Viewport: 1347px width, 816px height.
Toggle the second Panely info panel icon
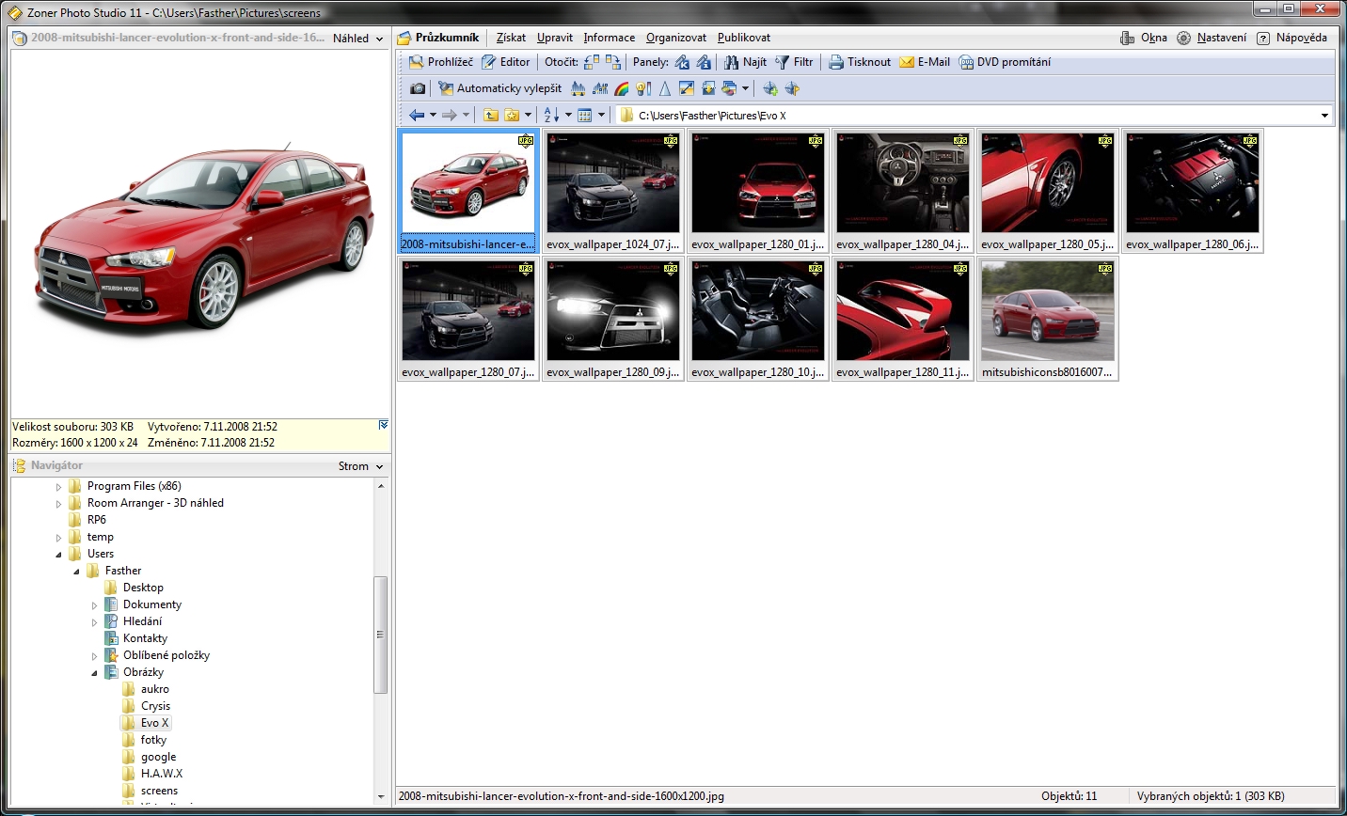pos(704,62)
